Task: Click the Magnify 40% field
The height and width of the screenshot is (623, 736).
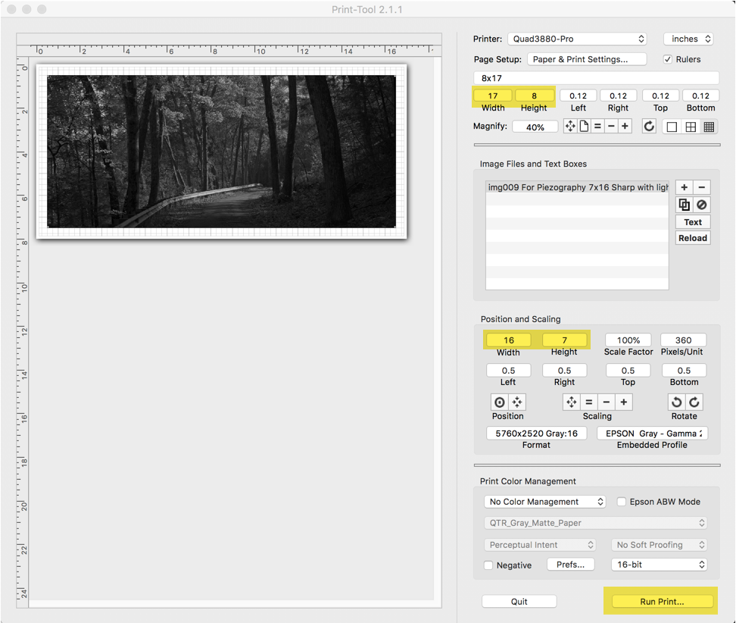Action: [535, 127]
